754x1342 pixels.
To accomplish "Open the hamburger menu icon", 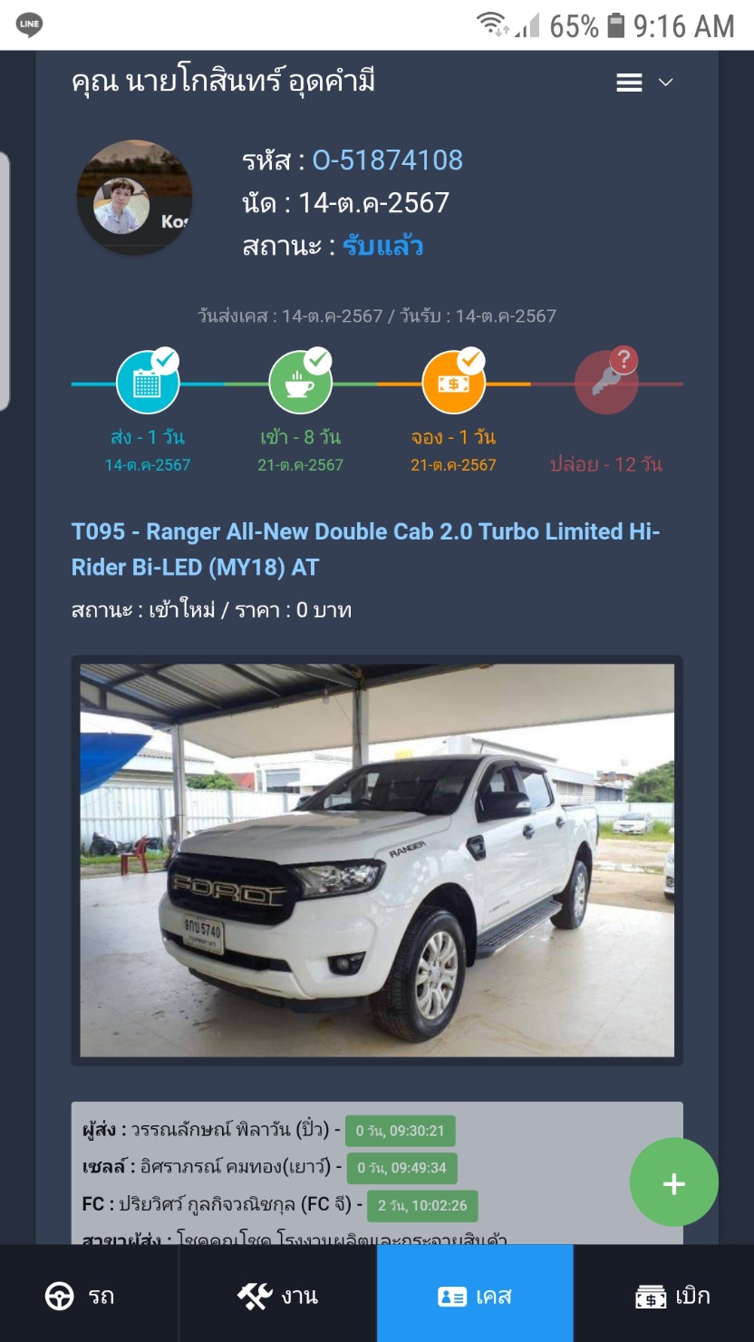I will coord(629,83).
